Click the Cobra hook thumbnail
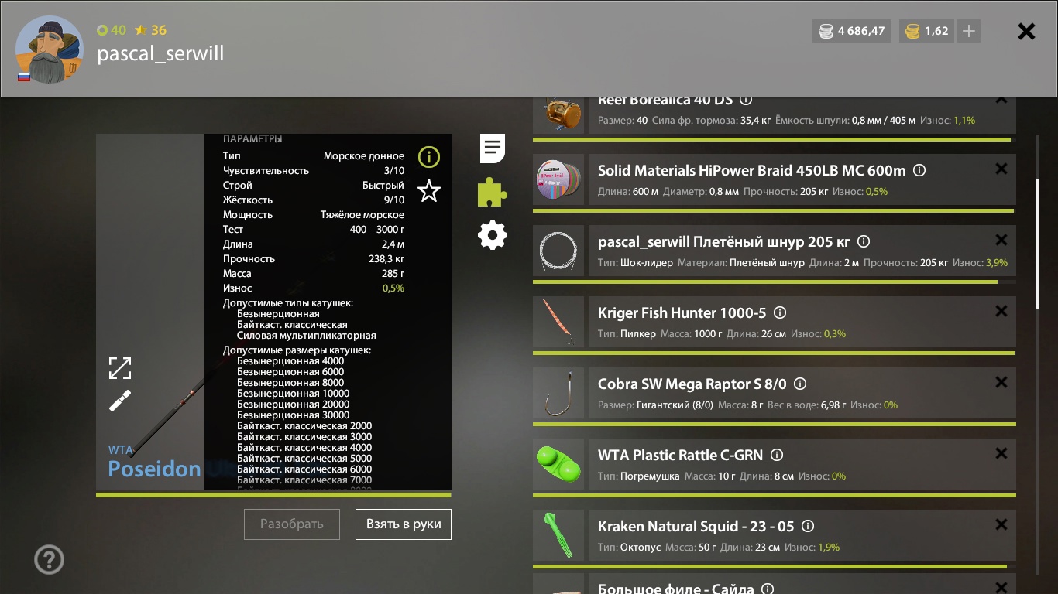Viewport: 1058px width, 594px height. [558, 393]
